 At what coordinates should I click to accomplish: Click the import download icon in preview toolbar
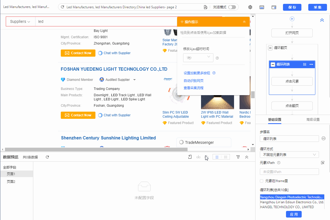click(198, 157)
